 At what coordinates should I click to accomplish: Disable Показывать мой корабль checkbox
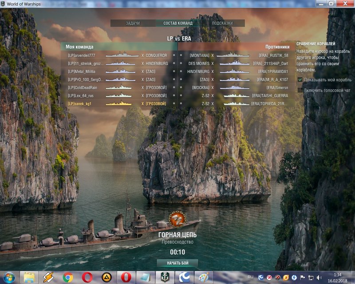coord(300,79)
